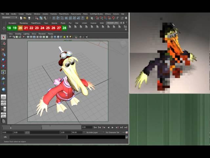Click the current time field
210x158 pixels.
tap(87, 127)
